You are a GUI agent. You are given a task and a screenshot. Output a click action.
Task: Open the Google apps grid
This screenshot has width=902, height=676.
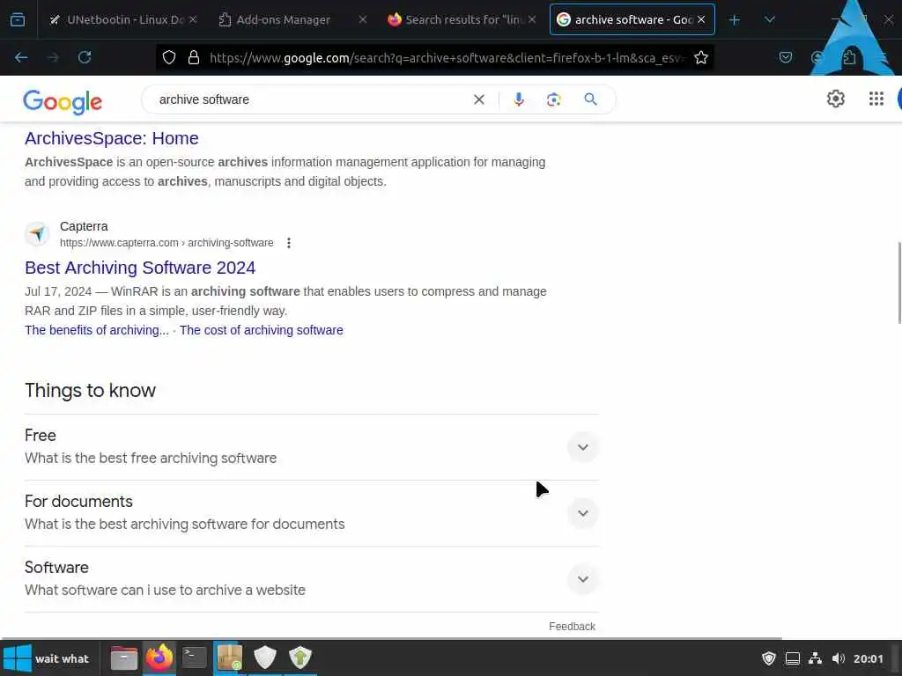coord(876,99)
